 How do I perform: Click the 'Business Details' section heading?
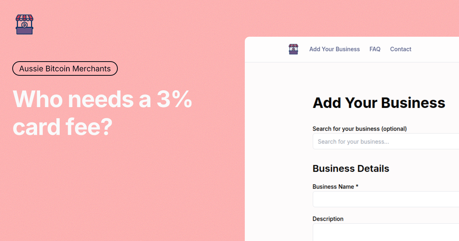[351, 169]
